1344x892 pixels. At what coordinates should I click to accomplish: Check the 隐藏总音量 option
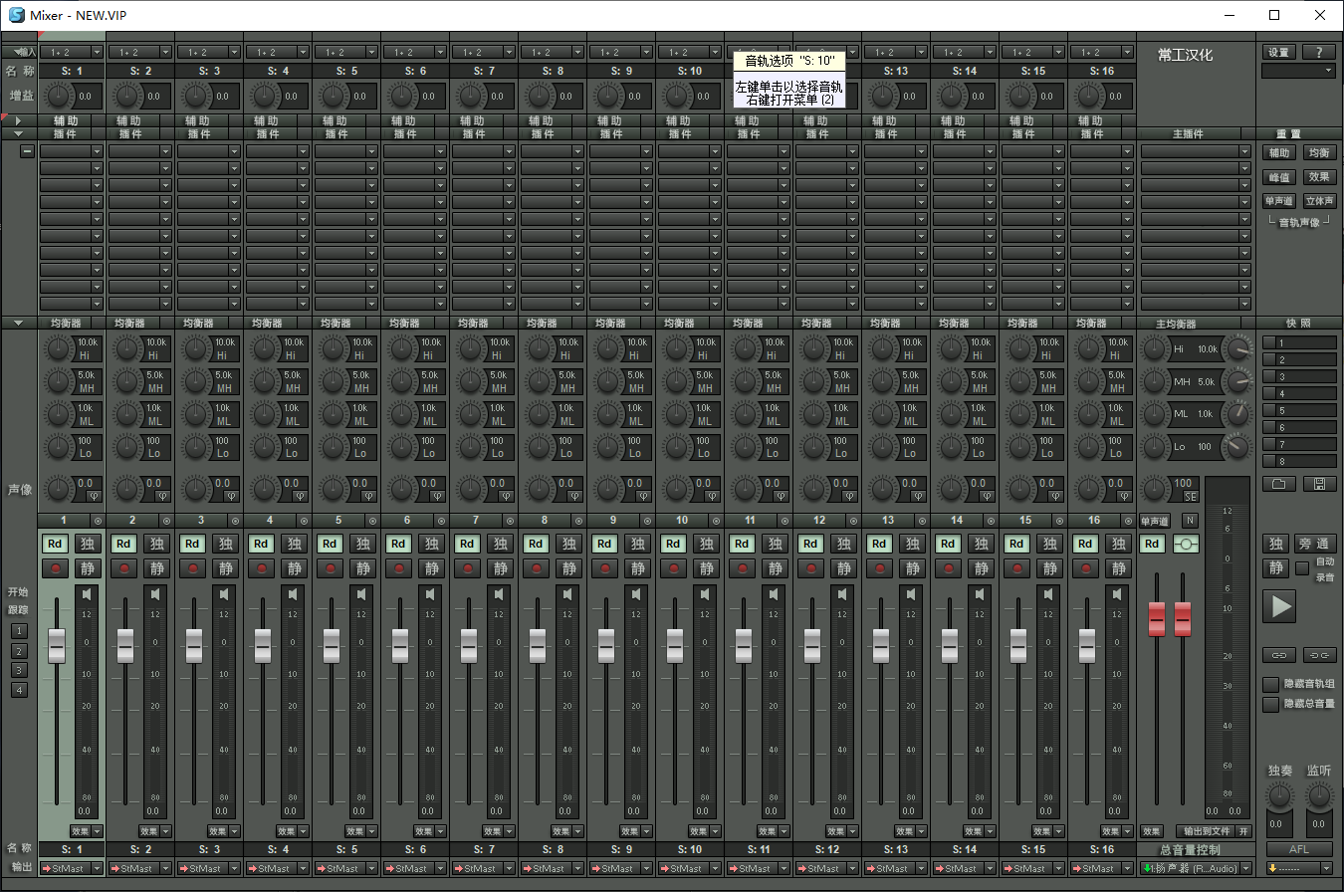click(x=1270, y=704)
